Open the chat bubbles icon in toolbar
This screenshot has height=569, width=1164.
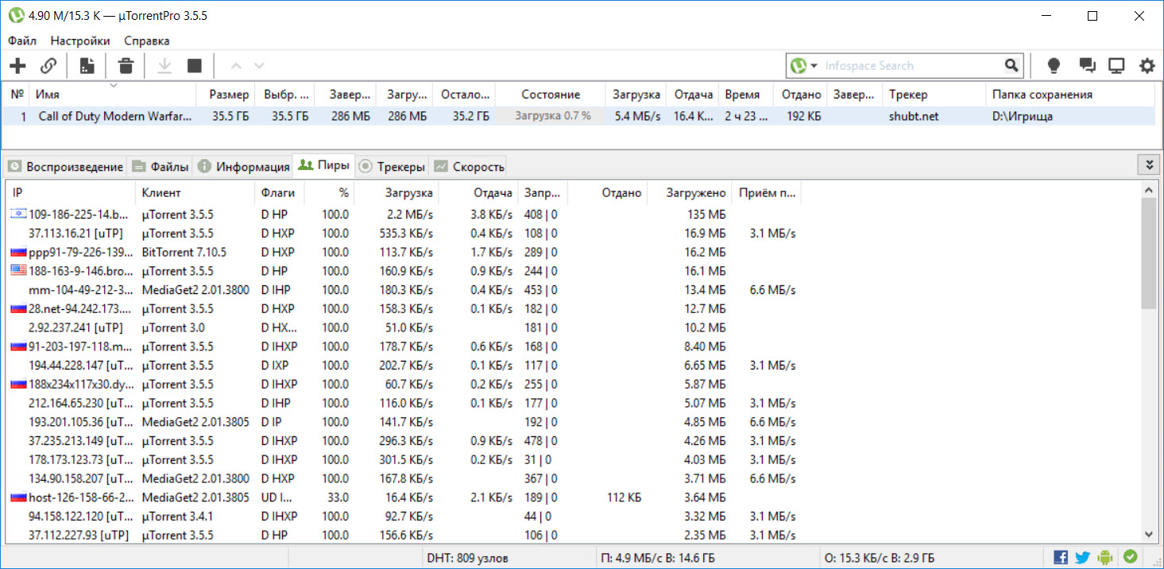click(1086, 66)
